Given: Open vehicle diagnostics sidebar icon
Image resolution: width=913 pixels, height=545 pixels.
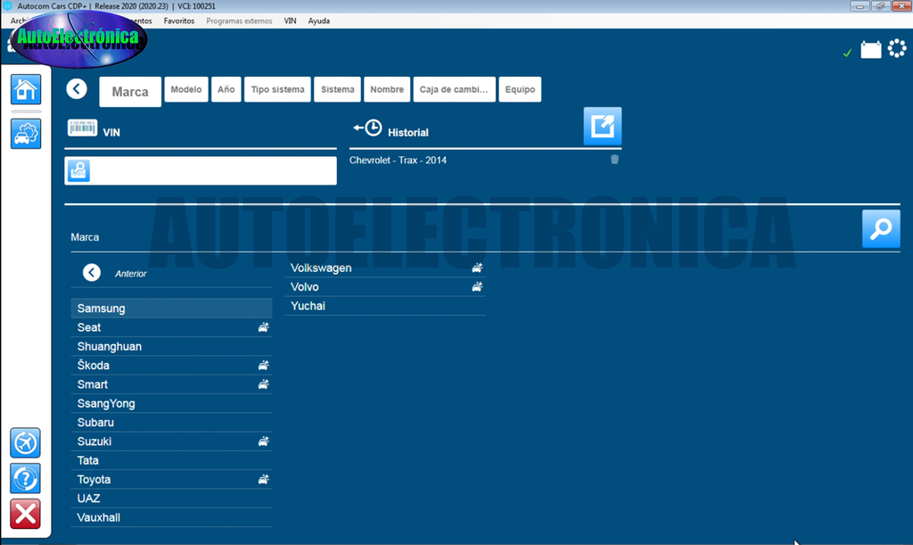Looking at the screenshot, I should [x=26, y=134].
